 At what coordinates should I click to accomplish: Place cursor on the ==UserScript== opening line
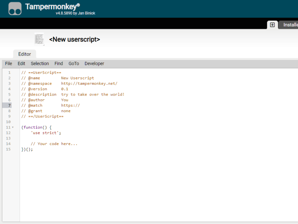click(41, 73)
